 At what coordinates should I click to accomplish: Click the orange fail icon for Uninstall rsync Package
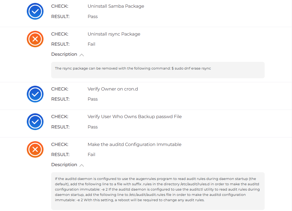(x=35, y=39)
